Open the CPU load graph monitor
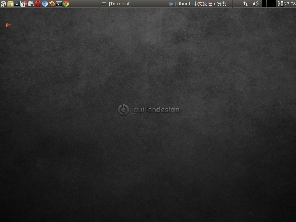The width and height of the screenshot is (296, 222). coord(269,4)
